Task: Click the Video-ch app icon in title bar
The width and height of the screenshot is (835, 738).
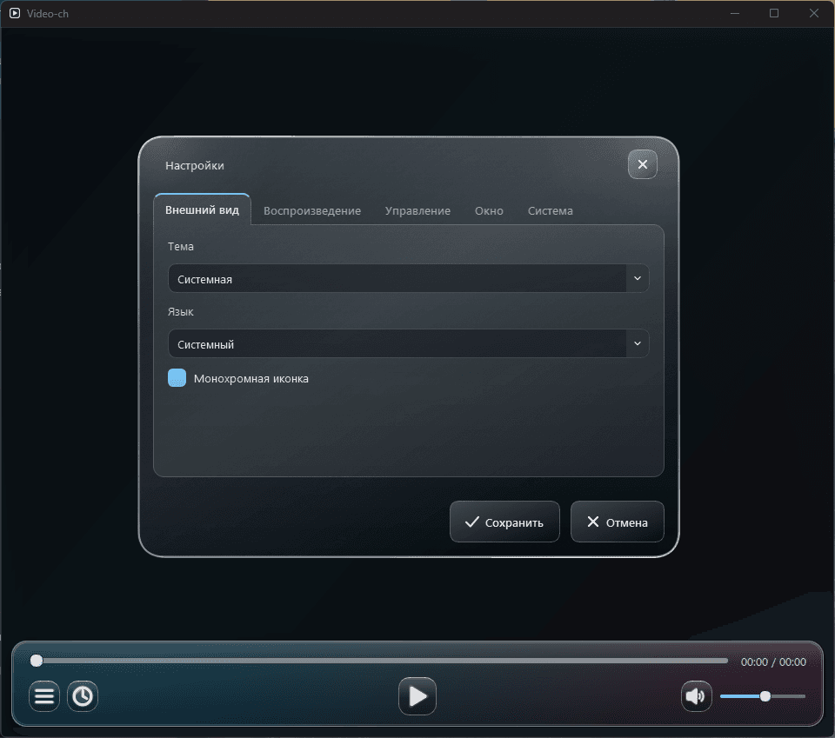Action: (15, 13)
